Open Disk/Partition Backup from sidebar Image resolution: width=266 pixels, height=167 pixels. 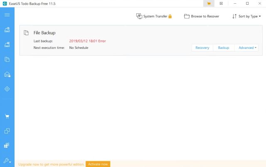(7, 30)
